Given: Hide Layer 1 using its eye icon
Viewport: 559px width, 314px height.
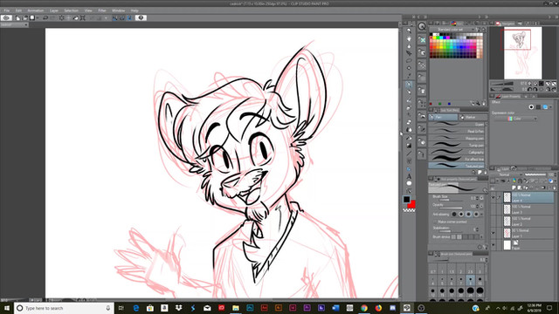Looking at the screenshot, I should point(493,233).
